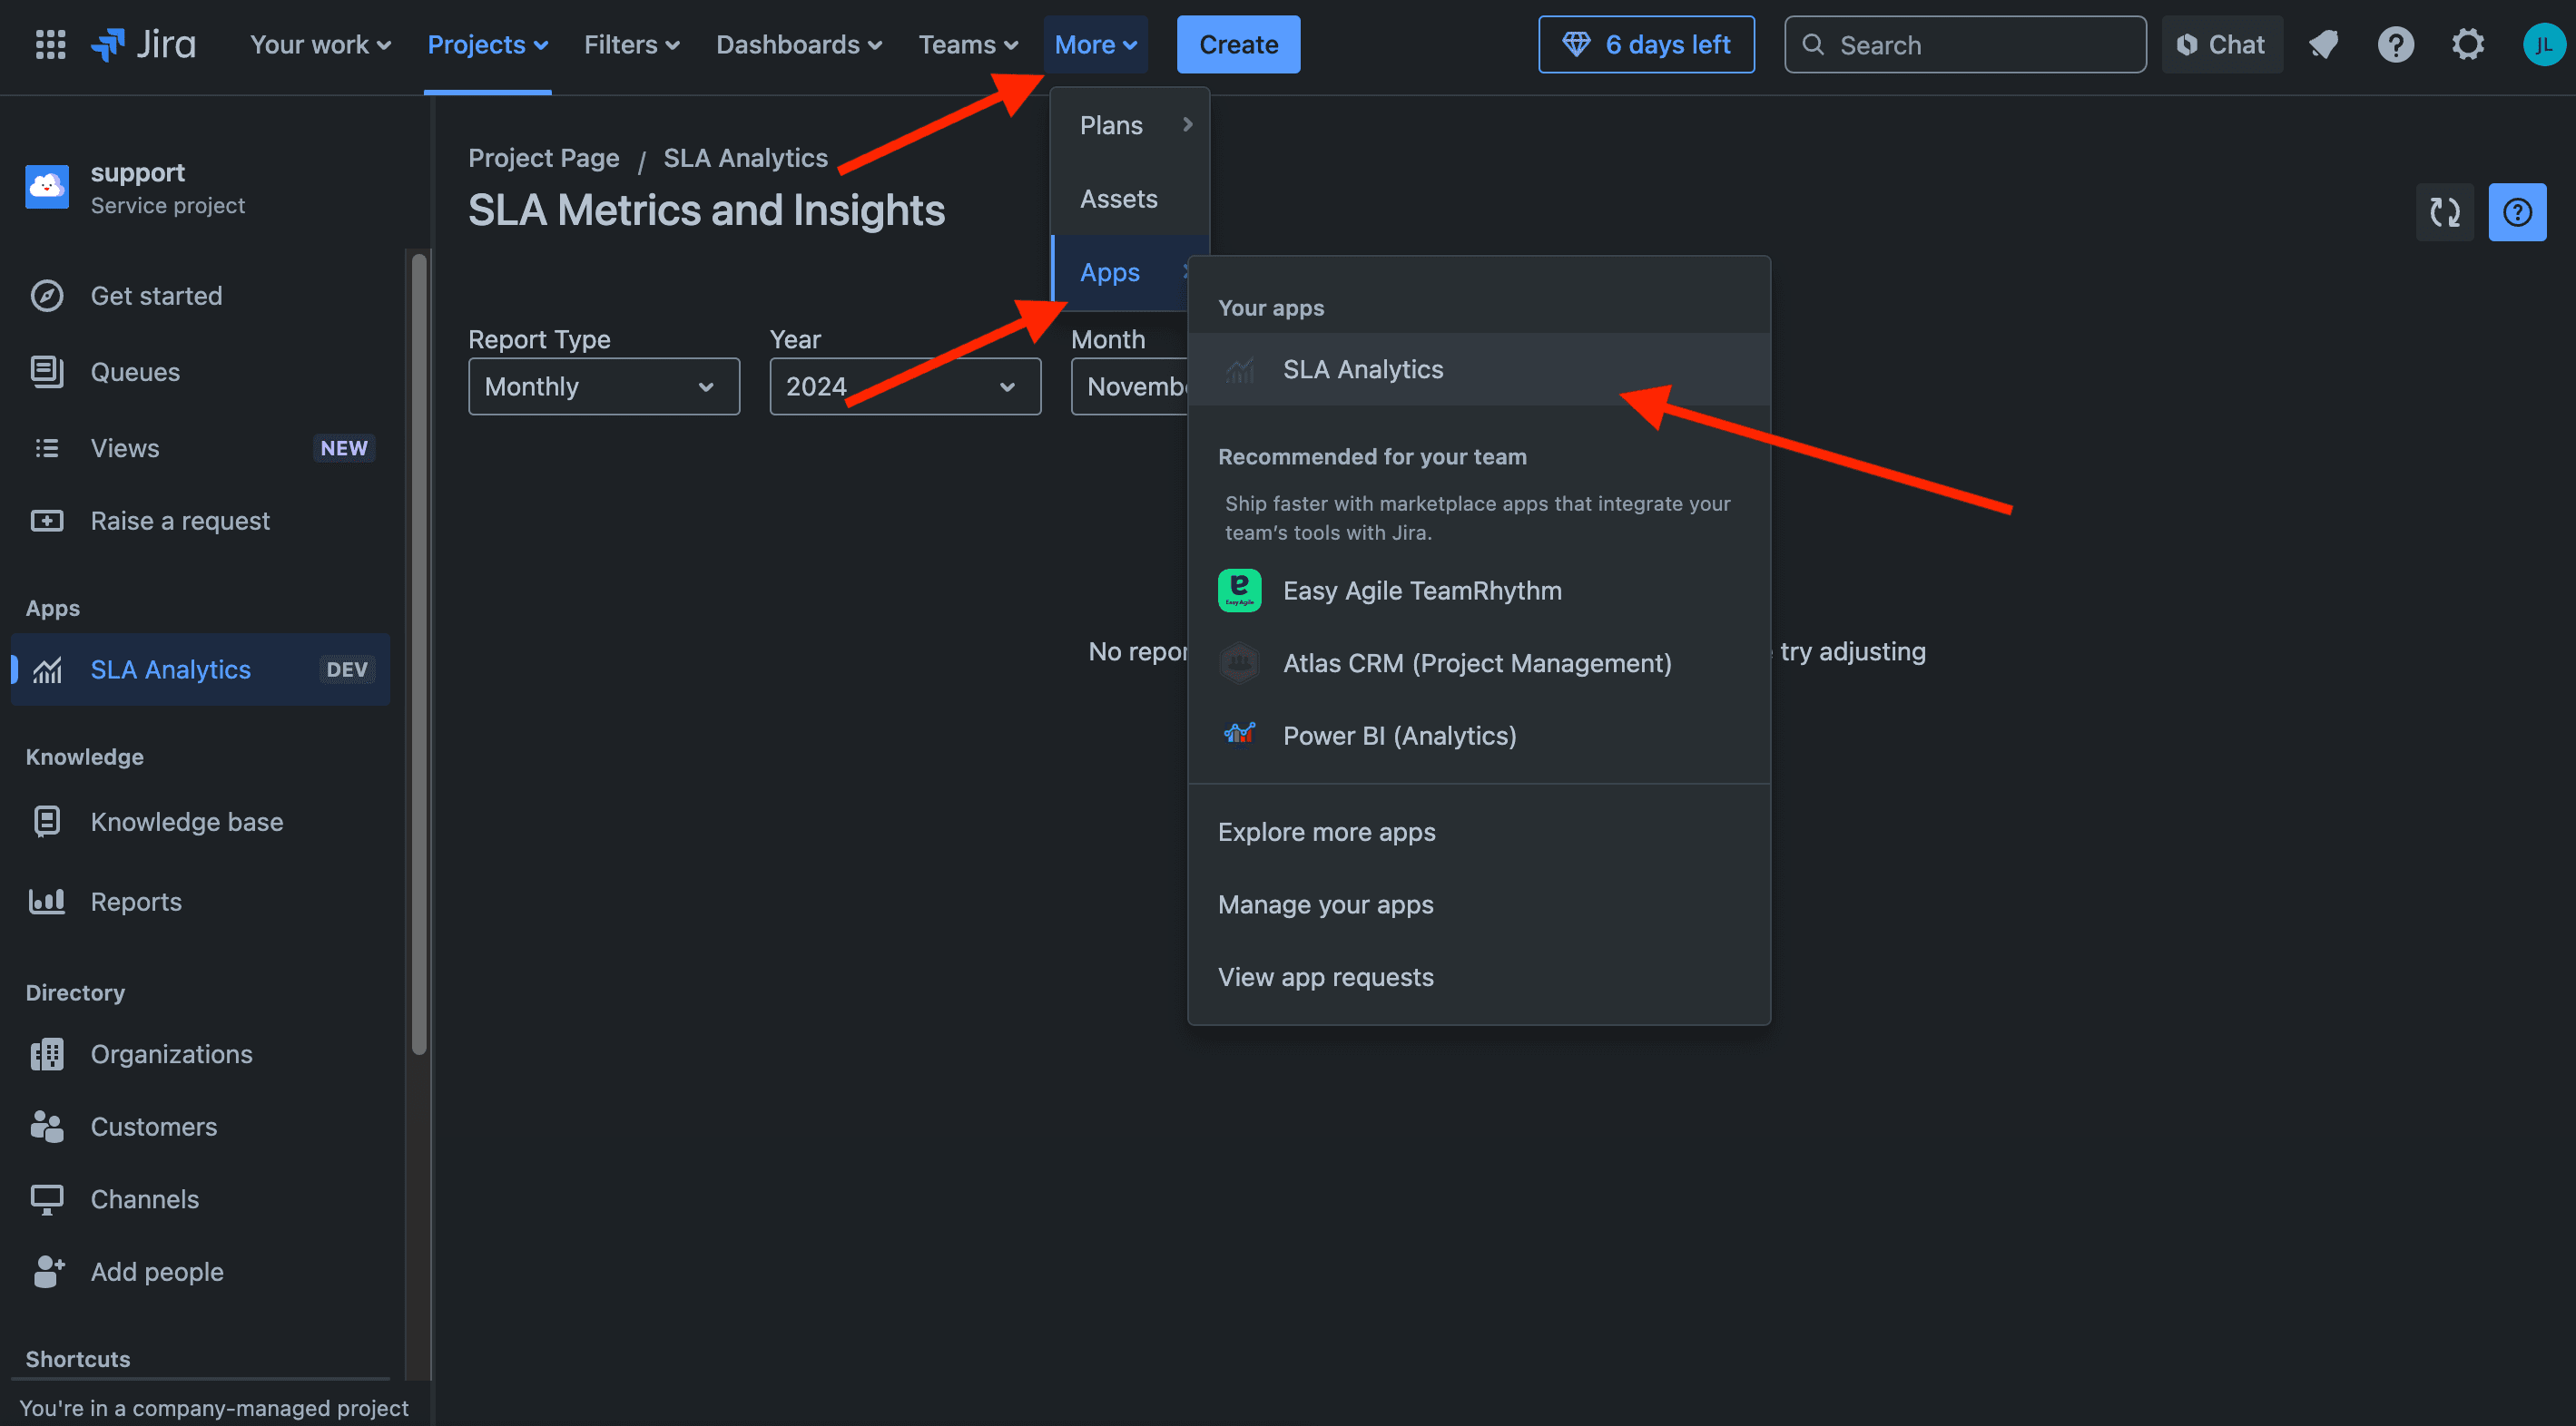The width and height of the screenshot is (2576, 1426).
Task: Expand the Dashboards dropdown
Action: tap(799, 44)
